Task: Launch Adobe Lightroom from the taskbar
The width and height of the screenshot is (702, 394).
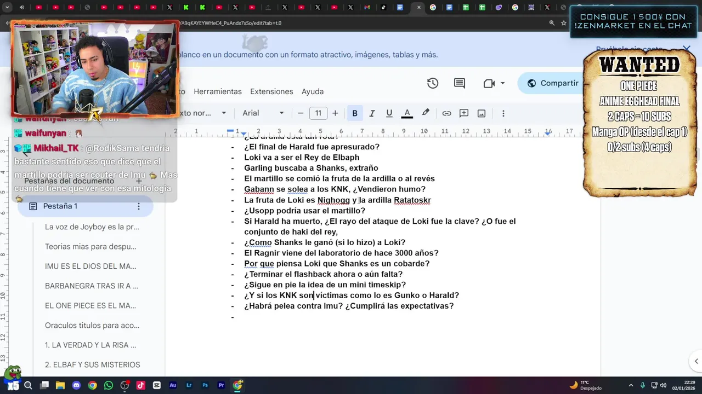Action: (189, 385)
